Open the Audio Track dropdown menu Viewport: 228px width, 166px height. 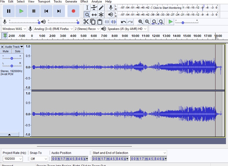[x=14, y=47]
